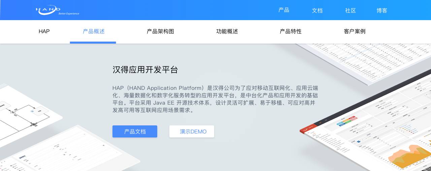Select the HAP tab
Viewport: 431px width, 171px height.
(44, 32)
